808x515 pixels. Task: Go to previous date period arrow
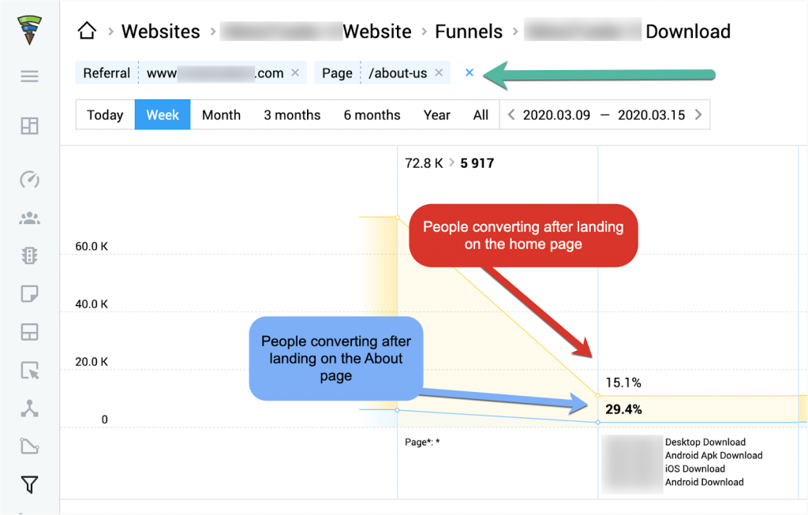click(511, 114)
